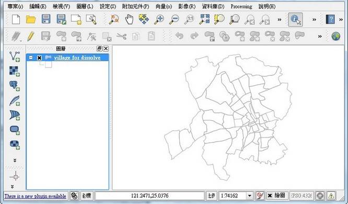
Task: Toggle the 繪圖 render checkbox
Action: 270,196
